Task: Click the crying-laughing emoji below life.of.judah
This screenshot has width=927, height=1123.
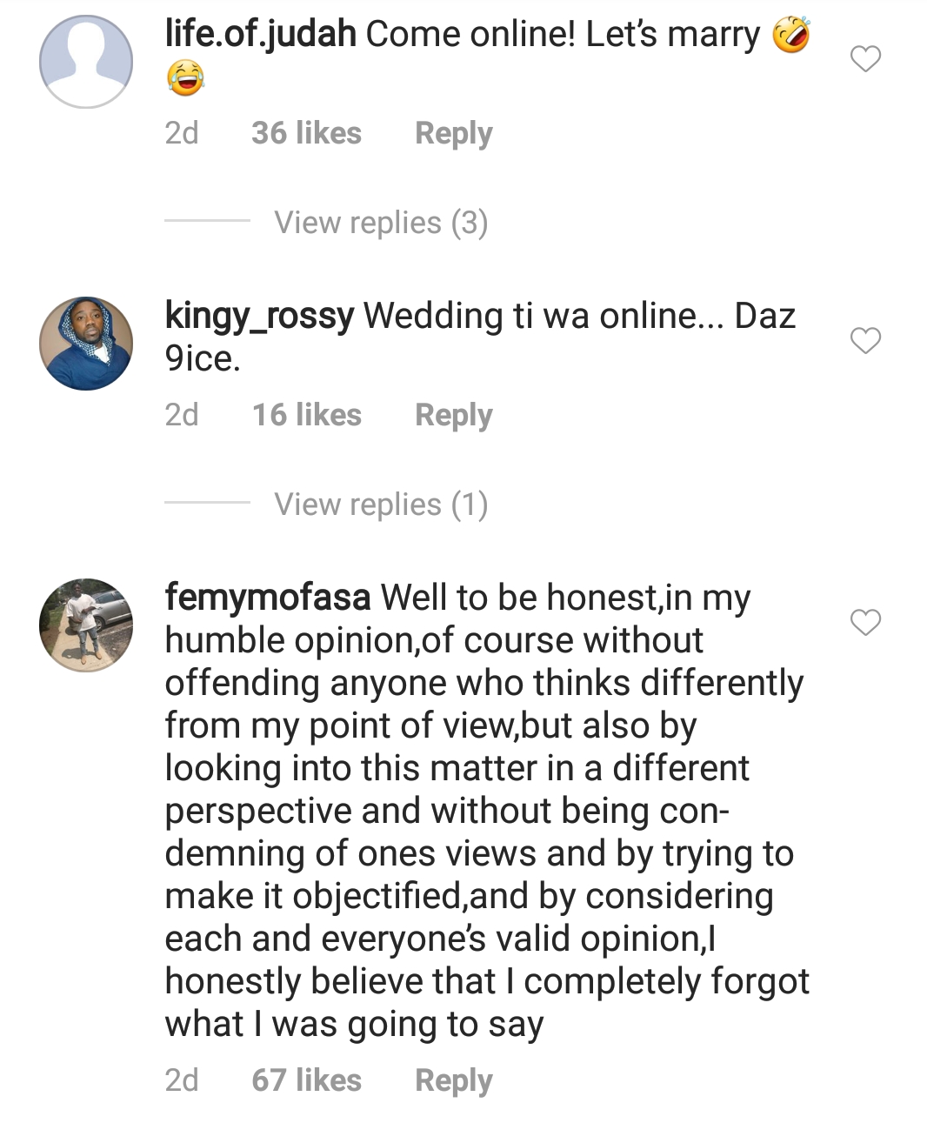Action: pyautogui.click(x=185, y=77)
